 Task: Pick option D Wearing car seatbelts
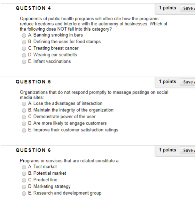[x=24, y=55]
